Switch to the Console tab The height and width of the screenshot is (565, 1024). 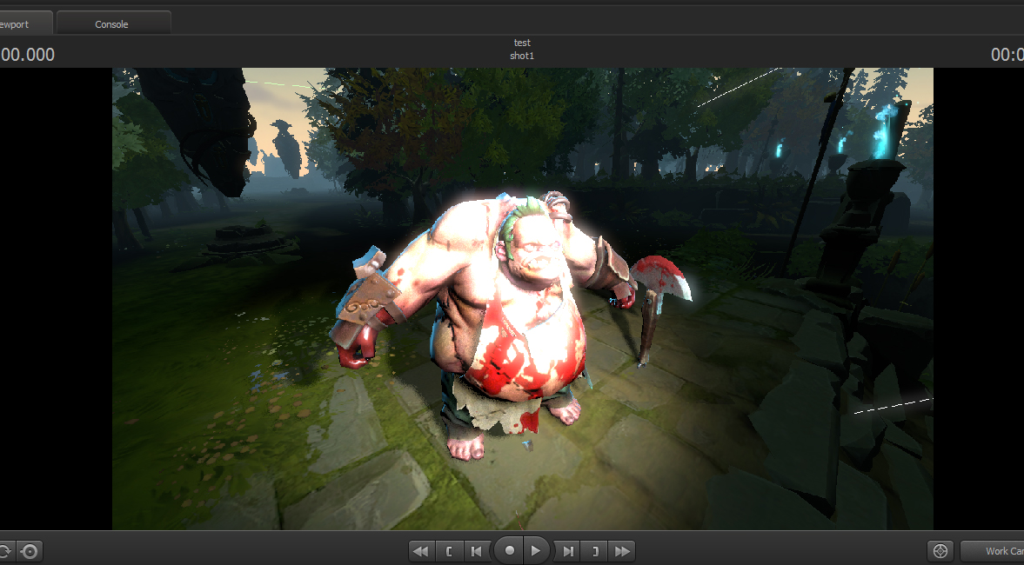coord(114,23)
